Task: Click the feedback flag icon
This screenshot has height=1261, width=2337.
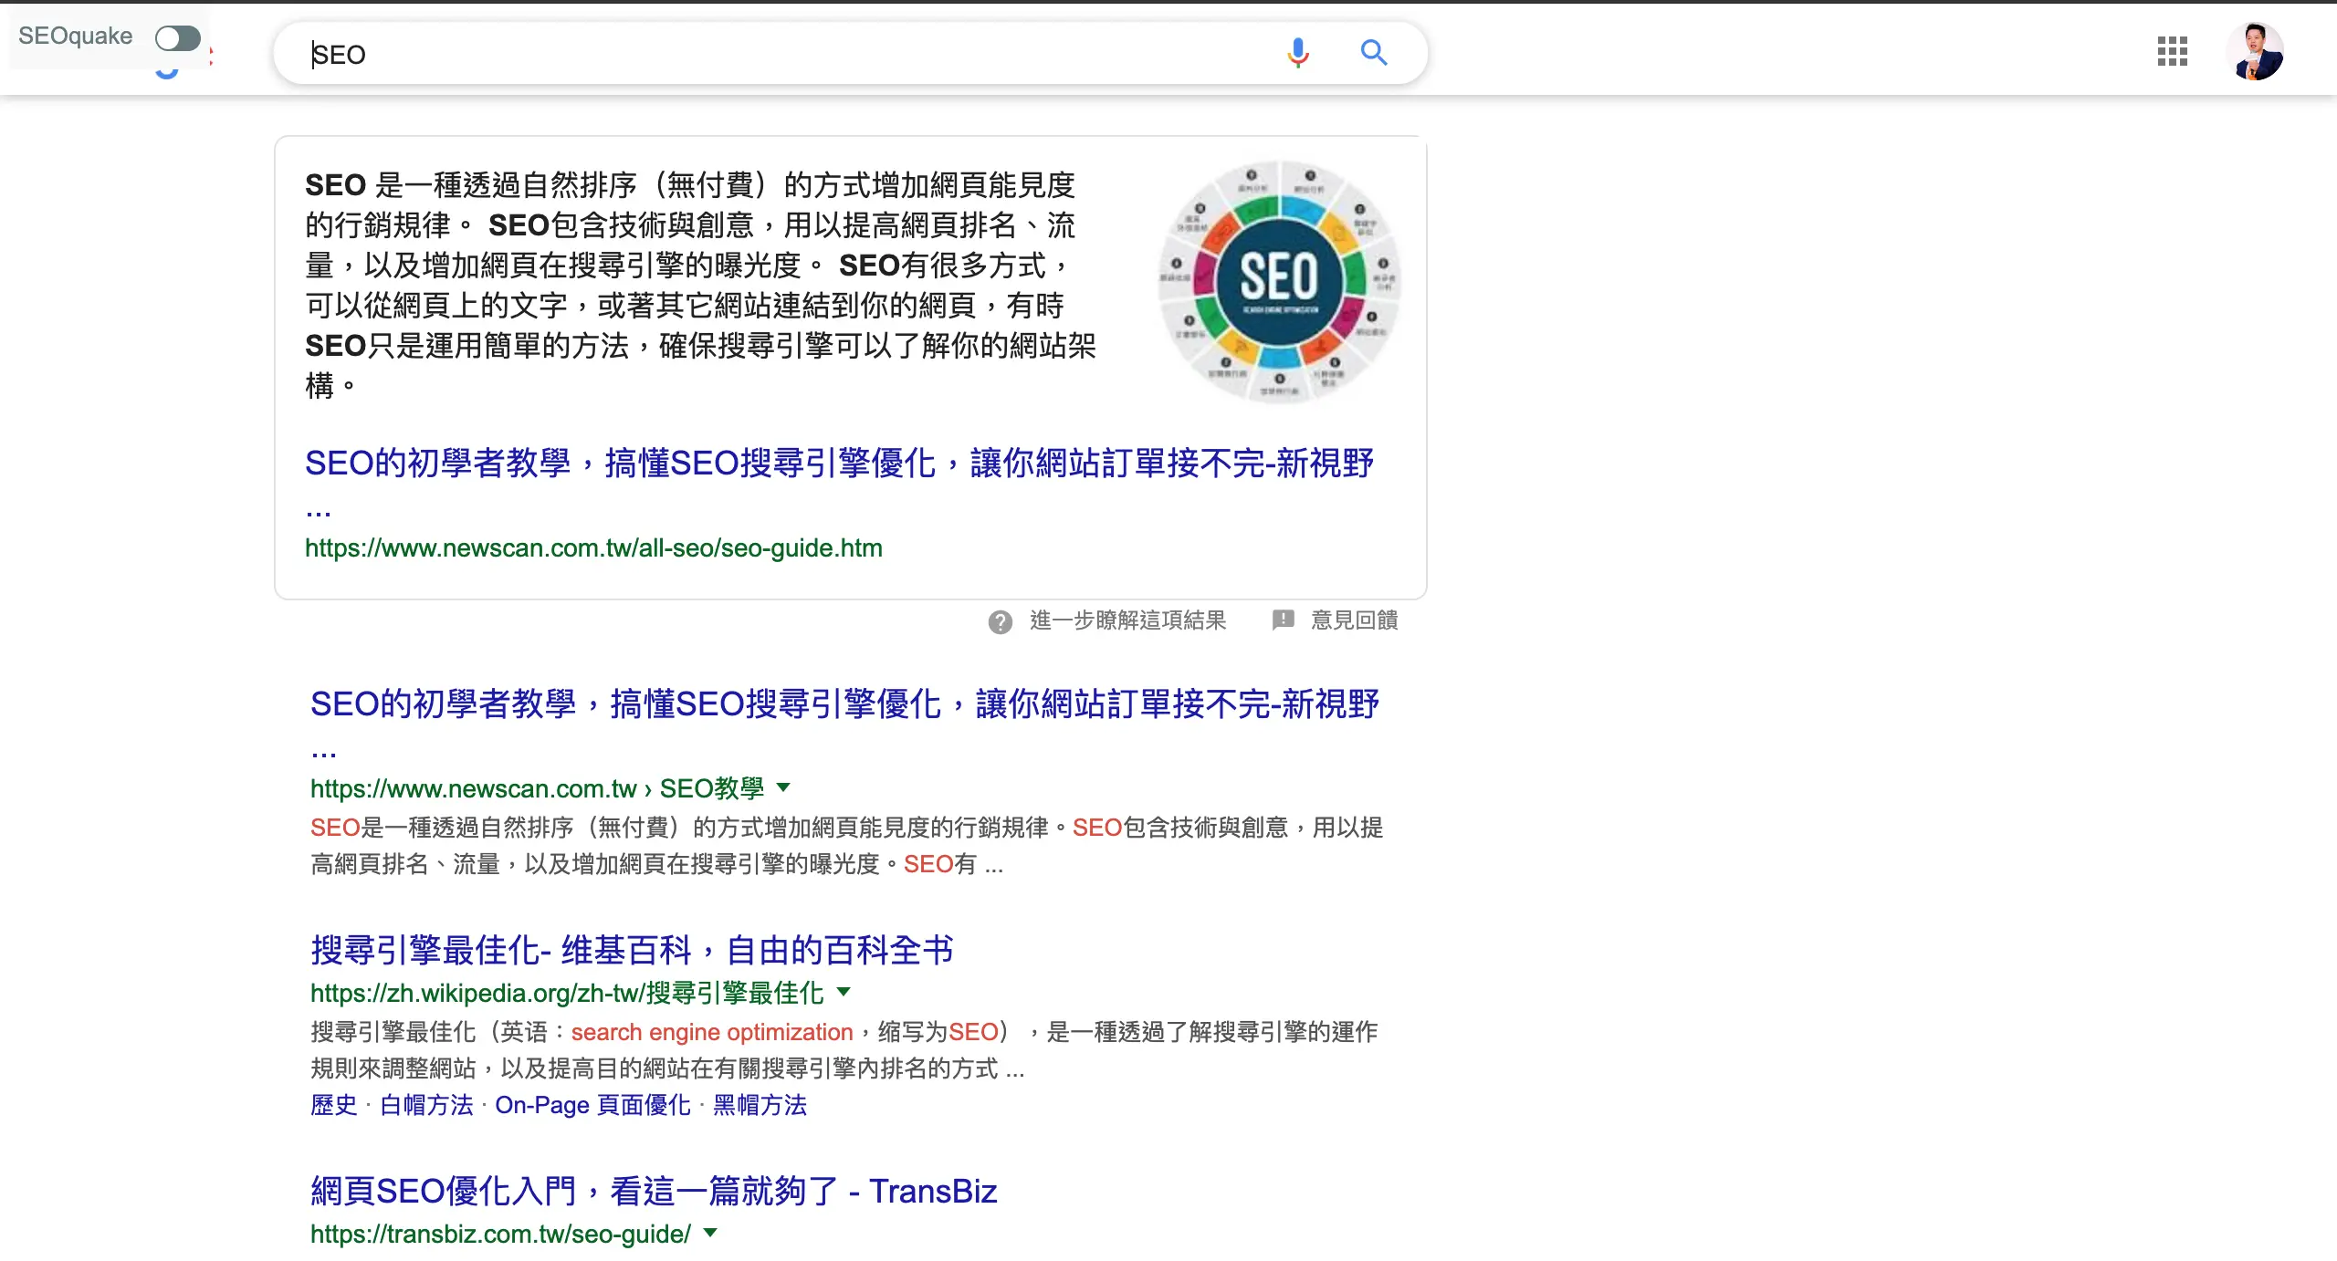Action: pos(1283,620)
